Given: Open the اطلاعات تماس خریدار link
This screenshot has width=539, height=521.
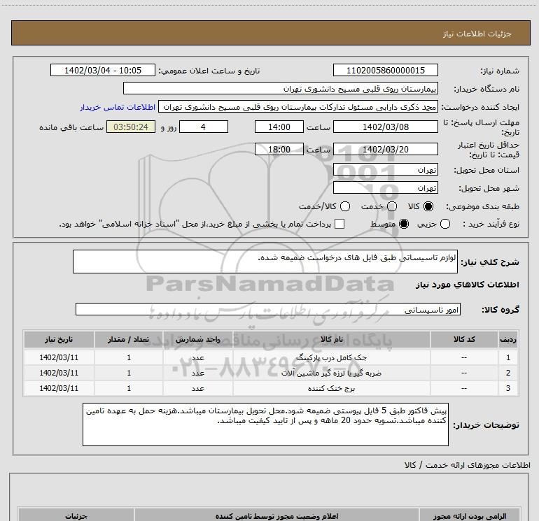Looking at the screenshot, I should 118,108.
